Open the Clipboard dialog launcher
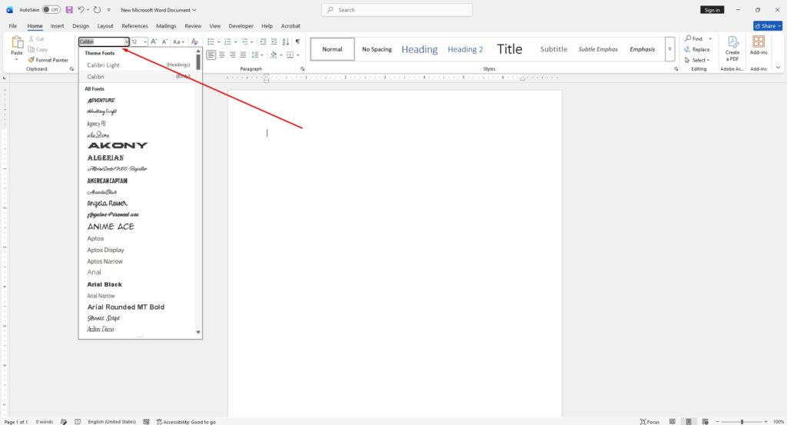Viewport: 787px width, 425px height. click(x=71, y=68)
